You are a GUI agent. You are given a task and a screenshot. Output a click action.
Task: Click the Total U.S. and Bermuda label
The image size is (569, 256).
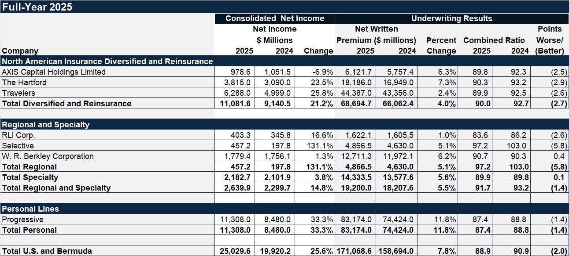tap(47, 251)
